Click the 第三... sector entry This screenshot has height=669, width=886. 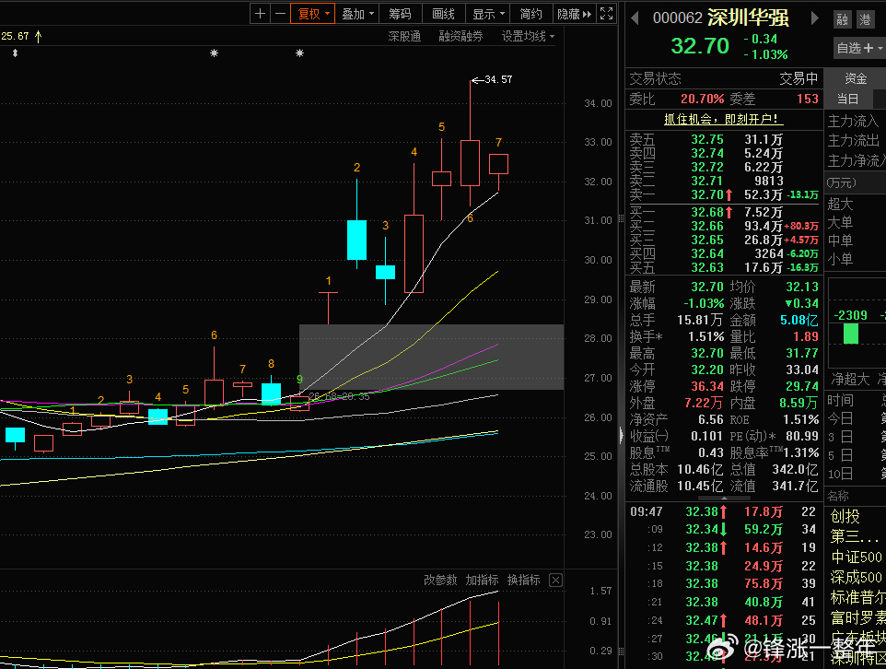(854, 536)
